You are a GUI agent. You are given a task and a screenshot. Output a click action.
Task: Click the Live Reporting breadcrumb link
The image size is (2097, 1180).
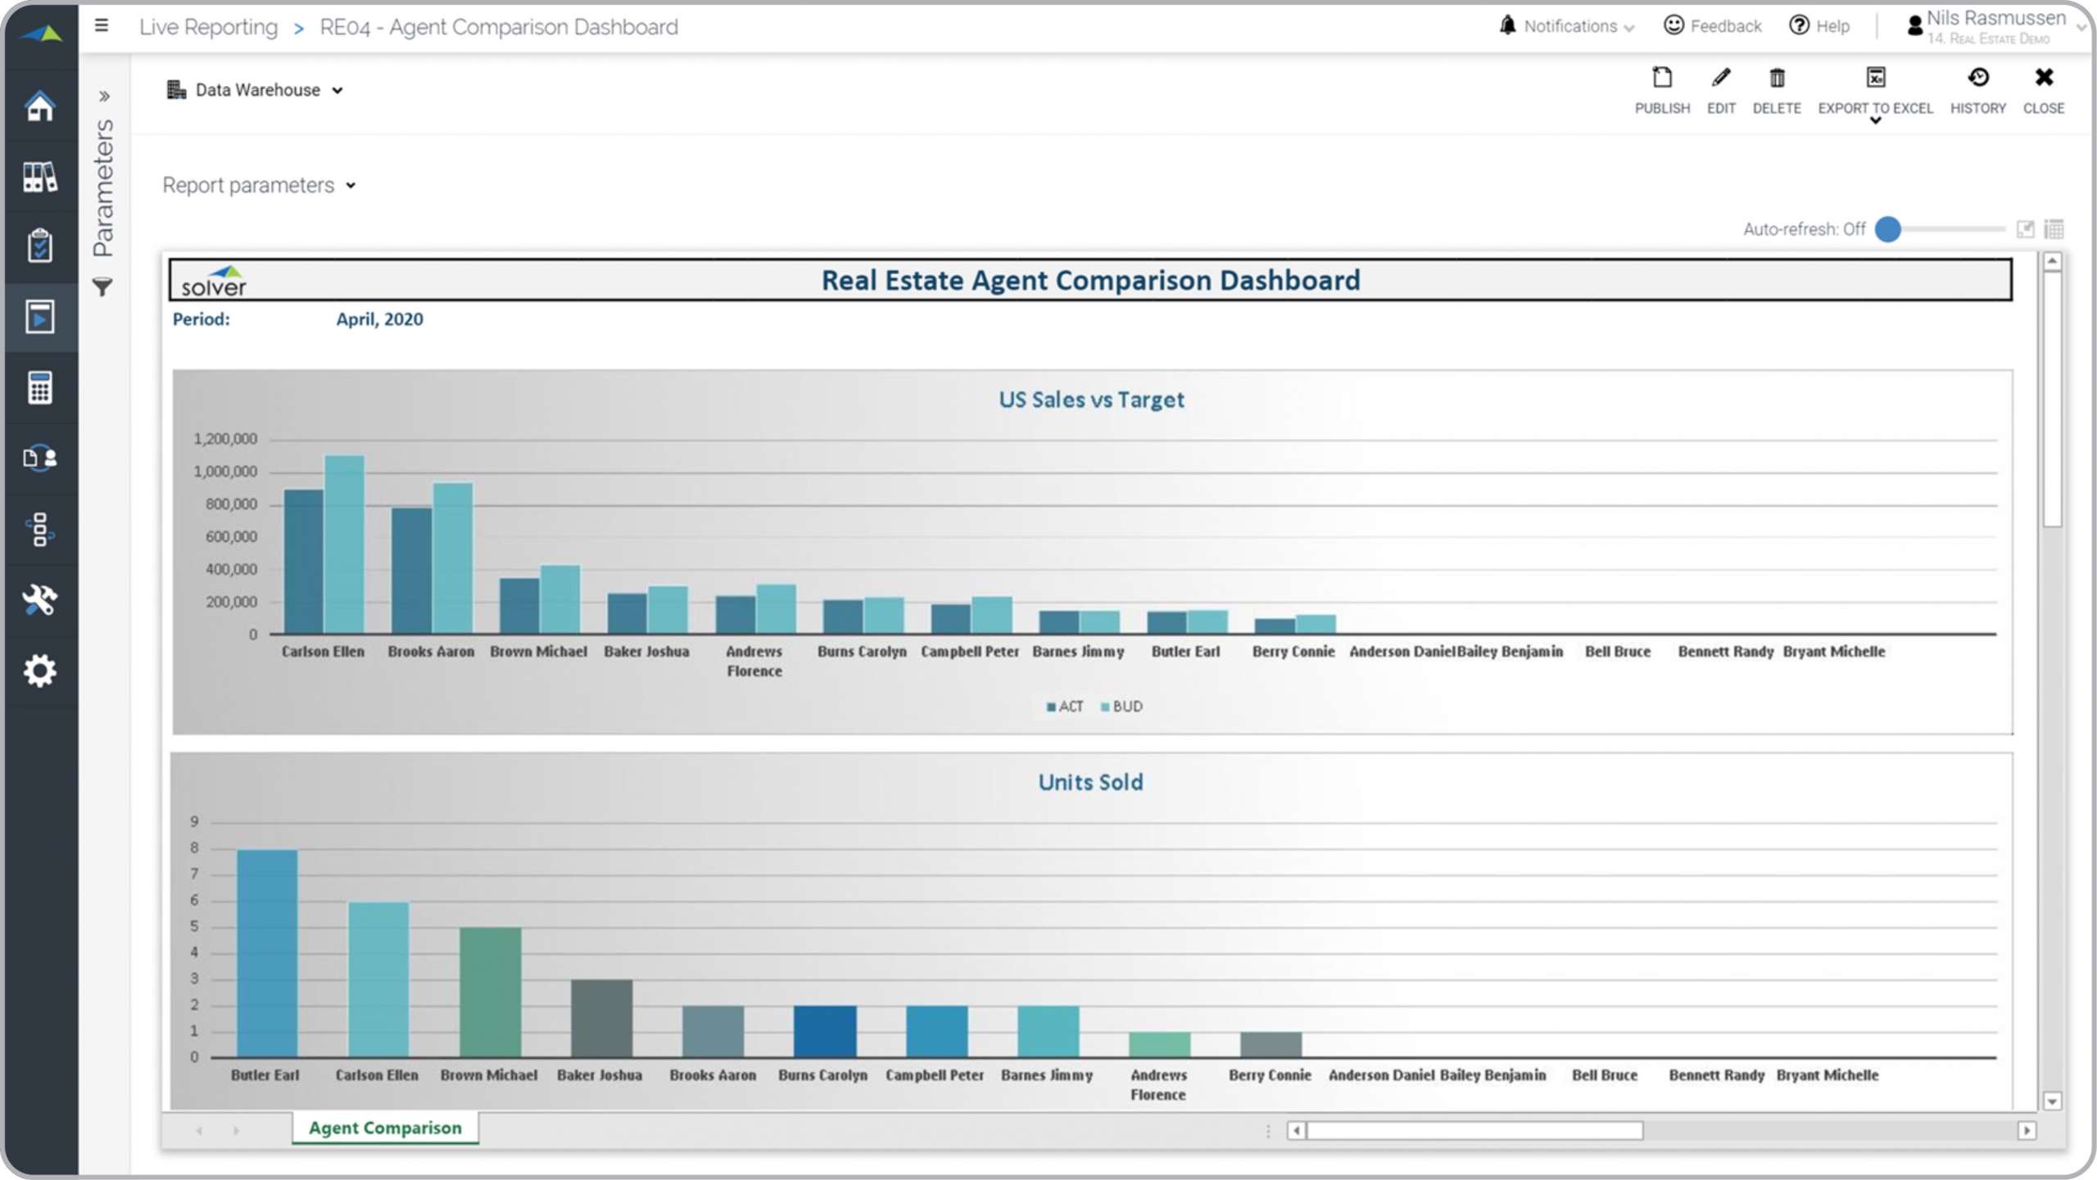208,27
